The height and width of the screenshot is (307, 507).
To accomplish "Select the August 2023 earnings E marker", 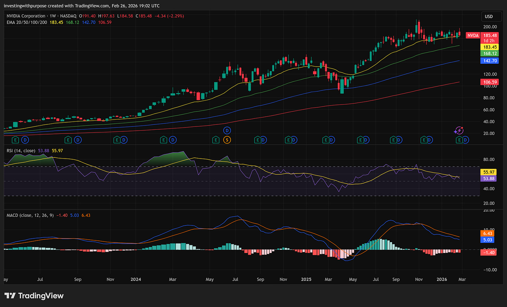I will click(68, 140).
